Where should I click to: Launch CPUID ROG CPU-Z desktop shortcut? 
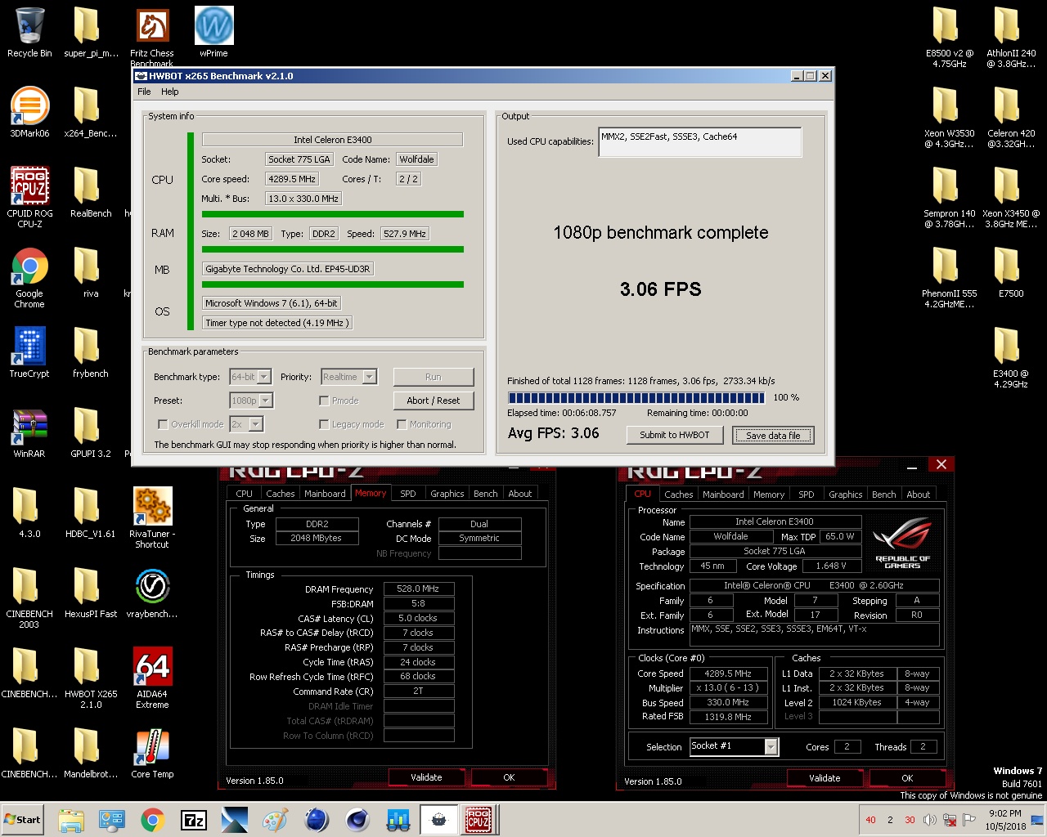click(29, 196)
